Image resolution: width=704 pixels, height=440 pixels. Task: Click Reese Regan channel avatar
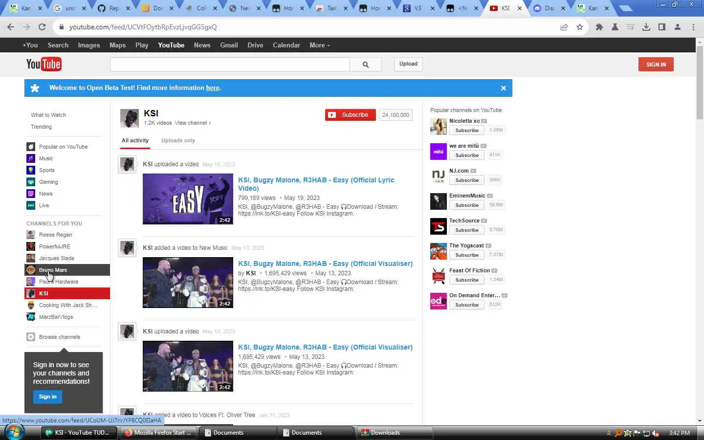coord(31,235)
